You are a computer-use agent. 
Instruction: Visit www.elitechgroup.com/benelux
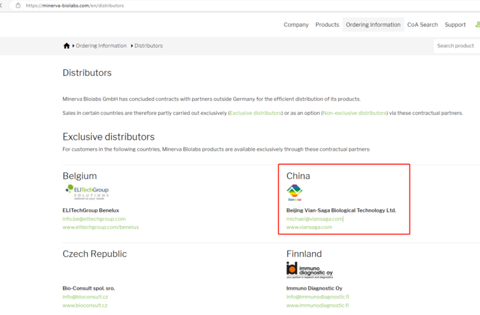pyautogui.click(x=101, y=227)
